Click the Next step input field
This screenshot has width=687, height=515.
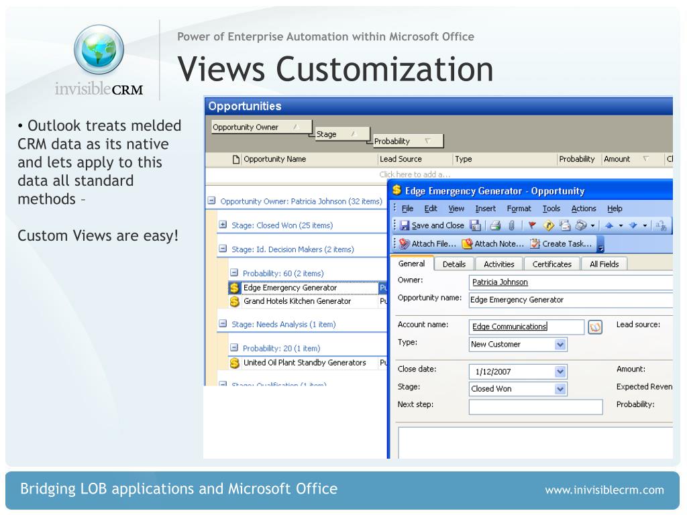point(535,407)
